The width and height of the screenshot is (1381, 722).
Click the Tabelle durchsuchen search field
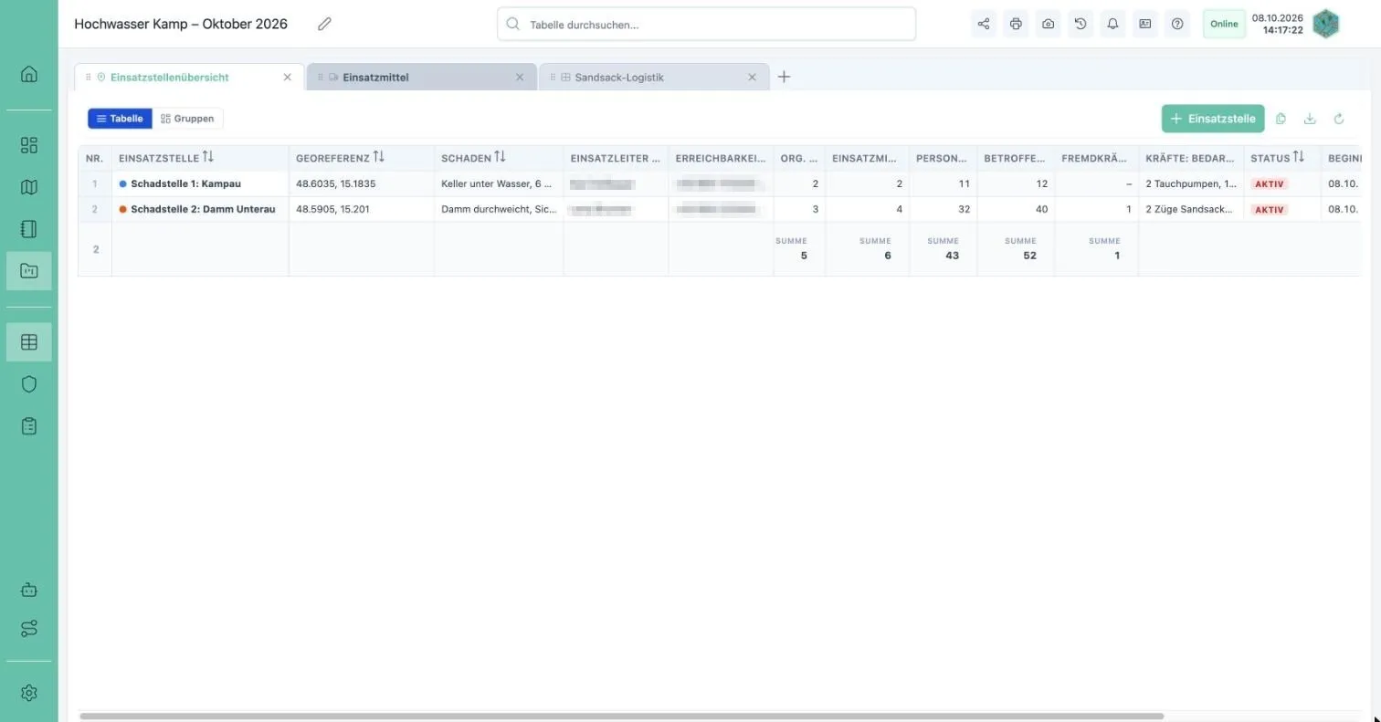point(706,25)
